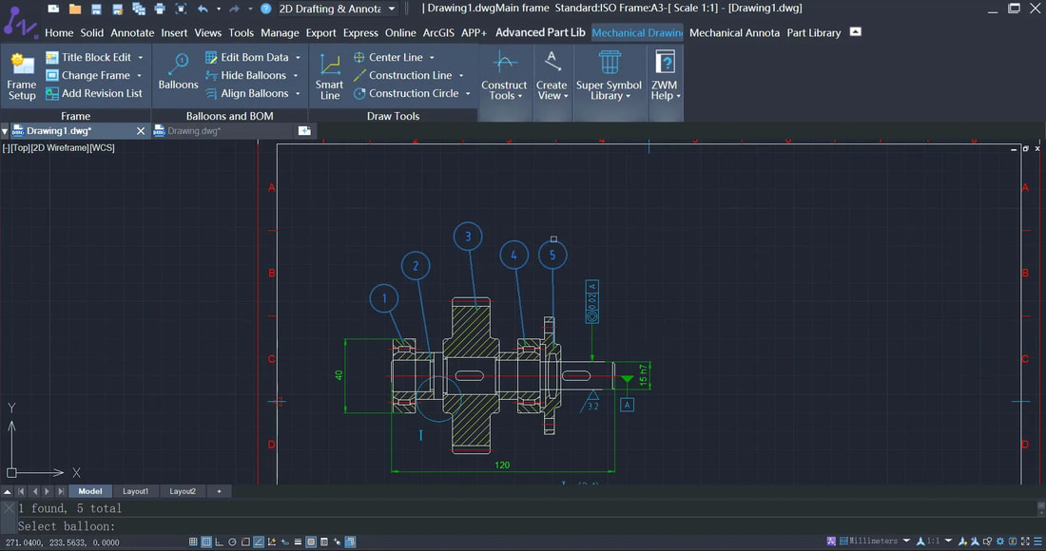
Task: Toggle snap mode in status bar
Action: [193, 541]
